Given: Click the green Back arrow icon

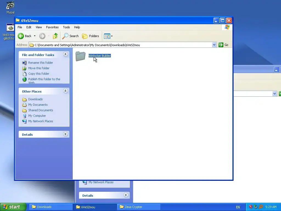Looking at the screenshot, I should (21, 36).
